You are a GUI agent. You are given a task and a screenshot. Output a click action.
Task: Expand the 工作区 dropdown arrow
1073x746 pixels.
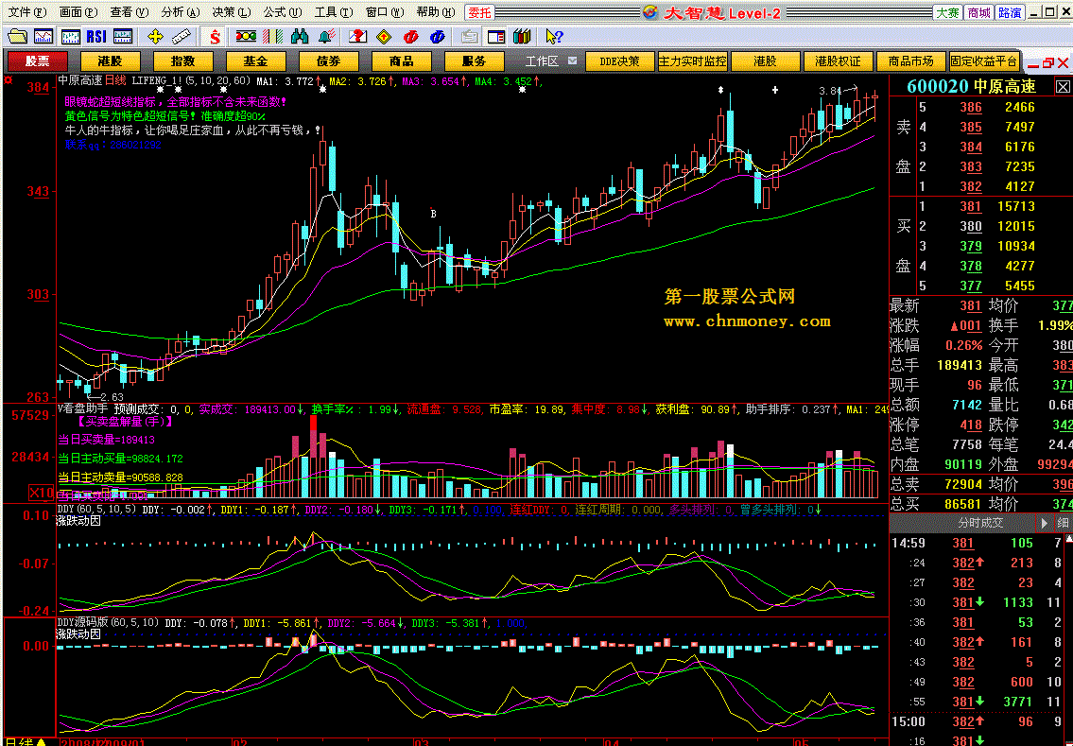pos(572,61)
